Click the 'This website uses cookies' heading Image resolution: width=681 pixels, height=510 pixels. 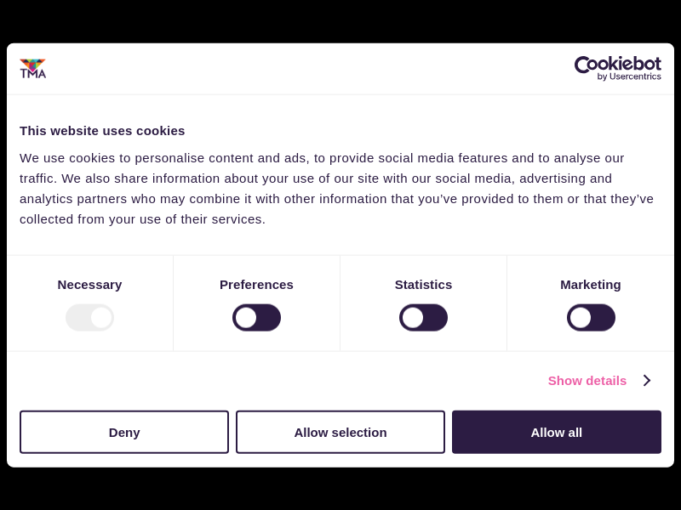[x=102, y=131]
